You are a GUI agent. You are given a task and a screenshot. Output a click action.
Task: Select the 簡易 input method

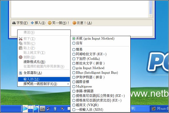click(x=100, y=49)
